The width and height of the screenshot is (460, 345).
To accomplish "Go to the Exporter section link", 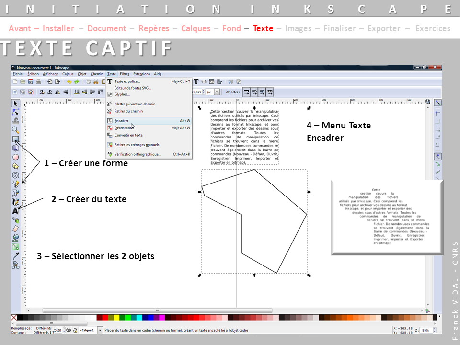I will [384, 28].
